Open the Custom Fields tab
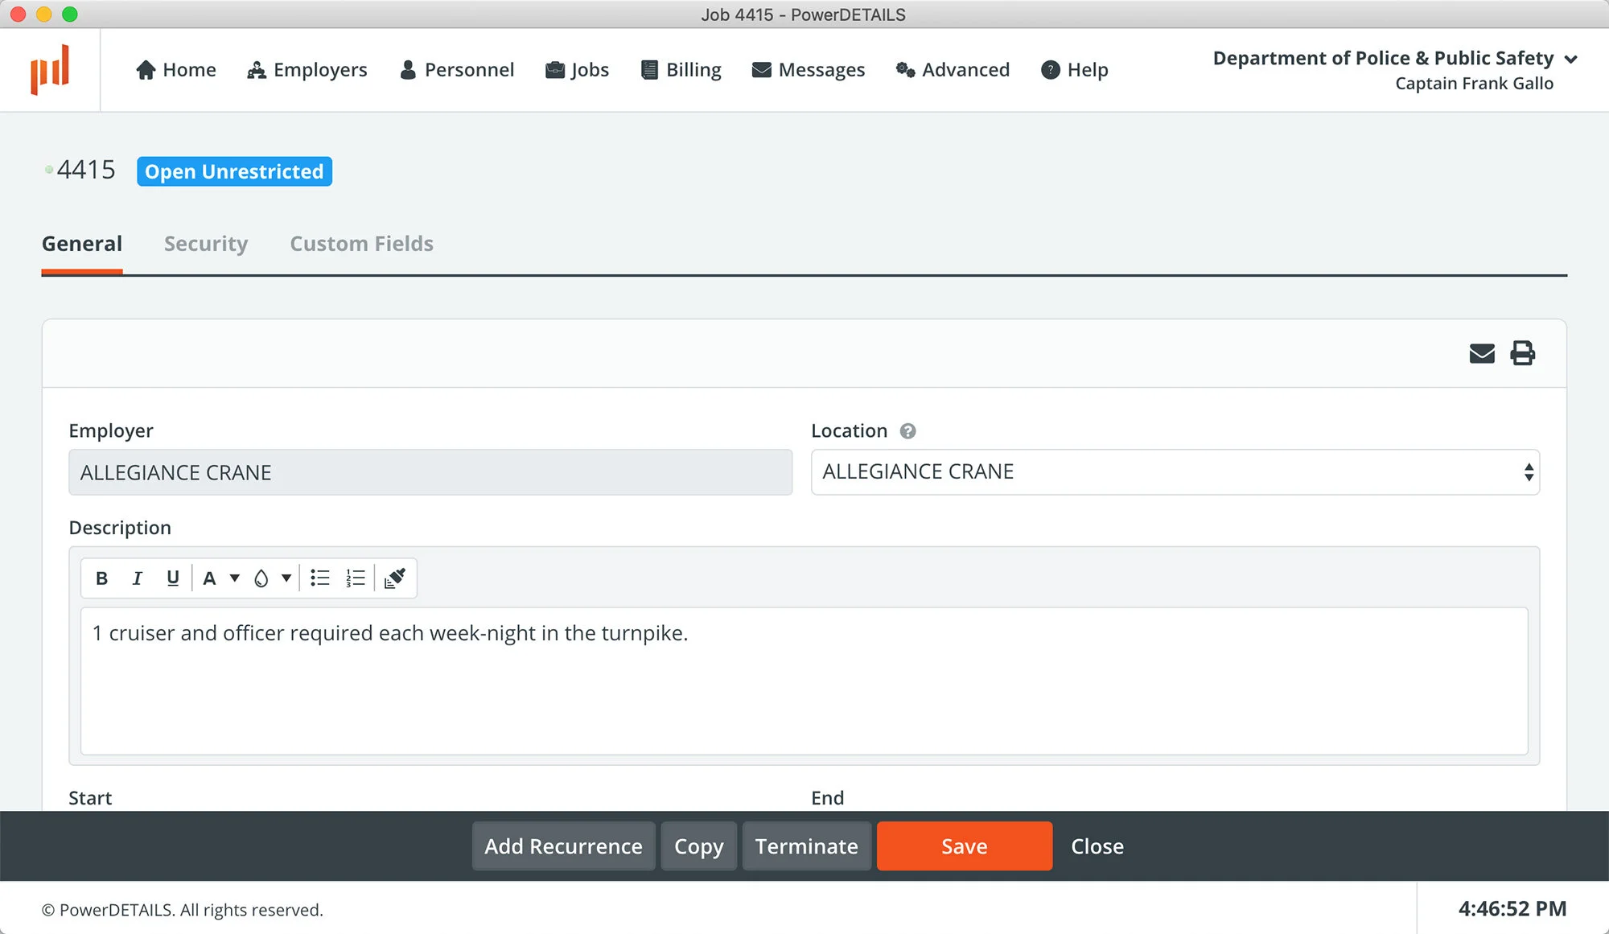 [361, 244]
